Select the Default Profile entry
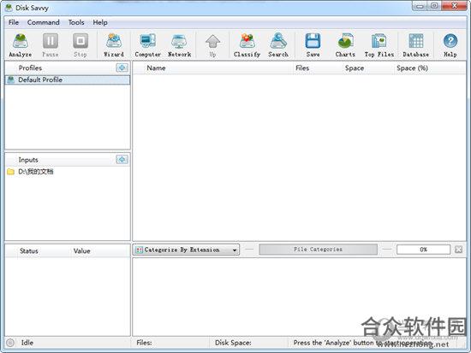 tap(68, 79)
